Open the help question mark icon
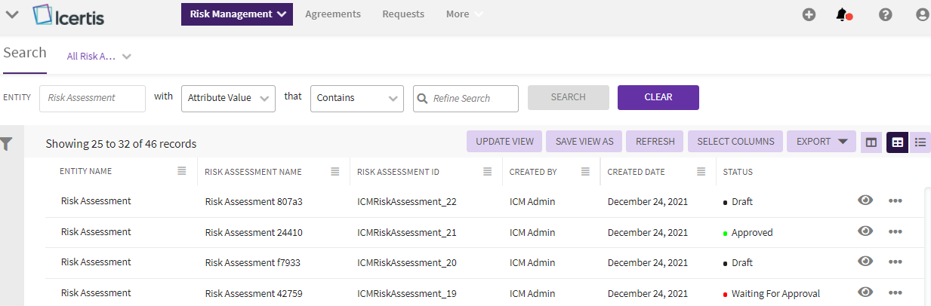This screenshot has width=931, height=306. 886,14
